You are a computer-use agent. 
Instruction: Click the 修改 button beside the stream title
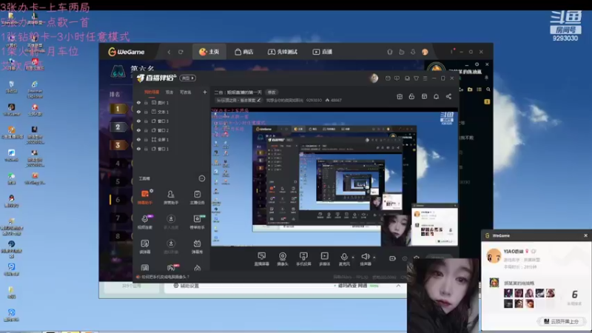272,92
